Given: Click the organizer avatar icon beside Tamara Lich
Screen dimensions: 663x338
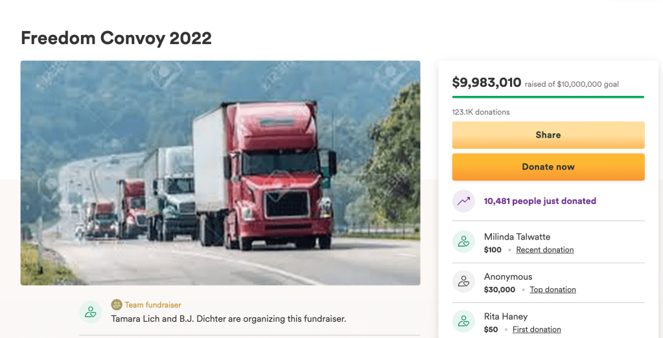Looking at the screenshot, I should click(x=91, y=312).
